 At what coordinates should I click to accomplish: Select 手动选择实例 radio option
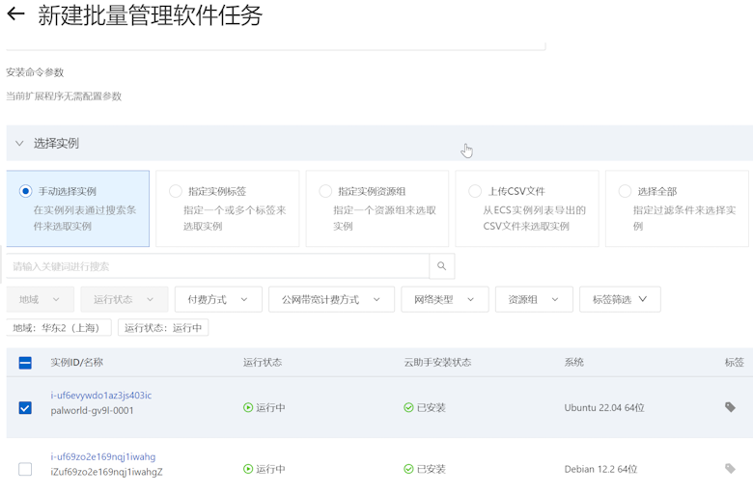coord(25,191)
